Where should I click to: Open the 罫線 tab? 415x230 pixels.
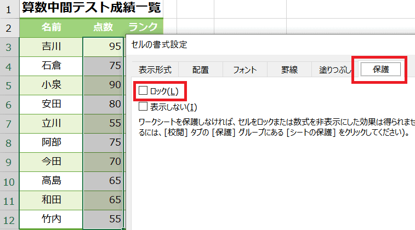pos(289,70)
